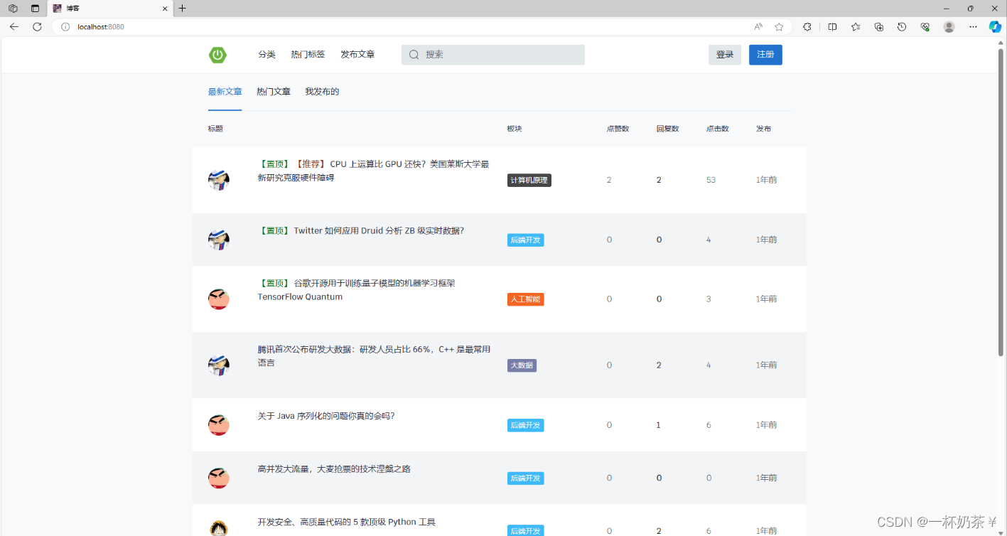Open tab actions icon at top left
The image size is (1007, 536).
(35, 9)
